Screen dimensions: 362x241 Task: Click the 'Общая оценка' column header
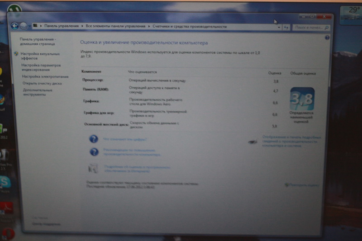(303, 73)
